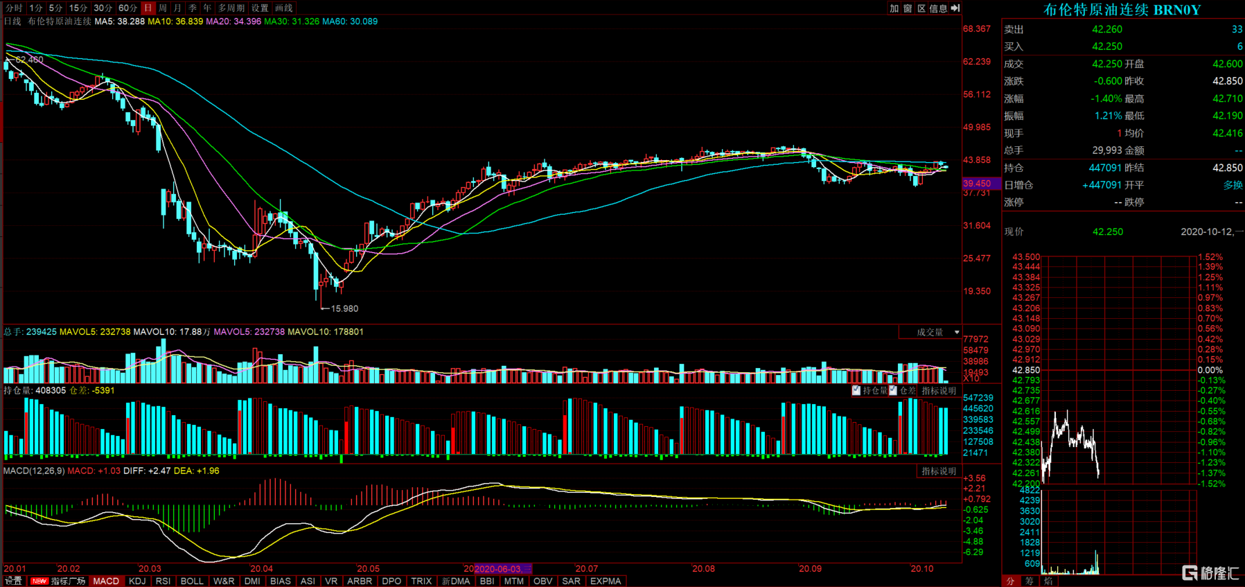Click the NEW 指标广场 indicator marketplace icon

tap(59, 581)
